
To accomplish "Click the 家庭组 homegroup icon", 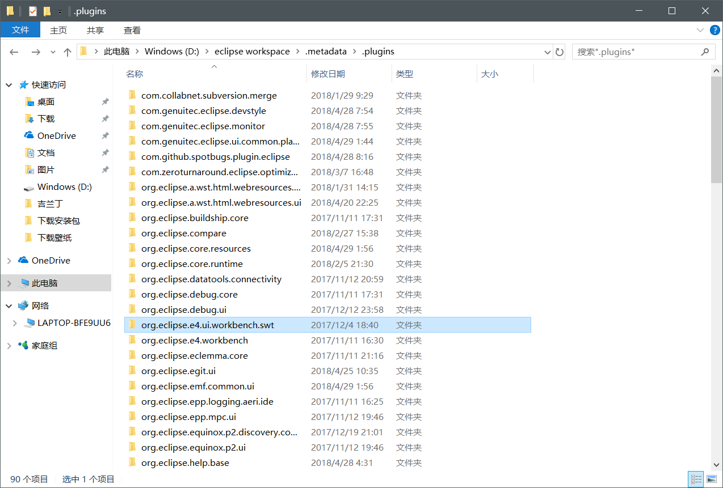I will point(23,345).
